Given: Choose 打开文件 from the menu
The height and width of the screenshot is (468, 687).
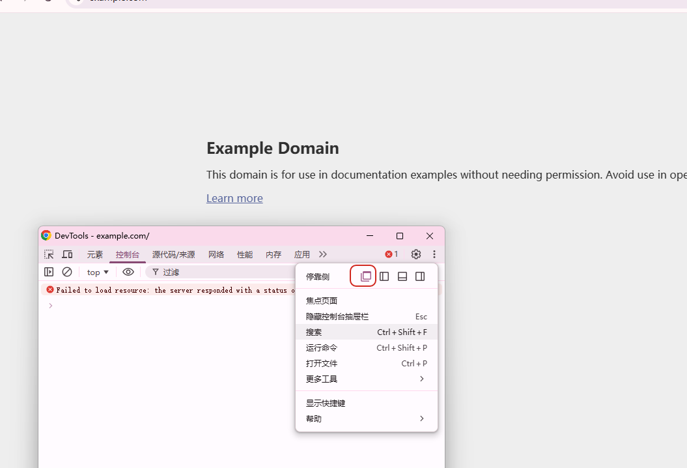Looking at the screenshot, I should pyautogui.click(x=366, y=364).
